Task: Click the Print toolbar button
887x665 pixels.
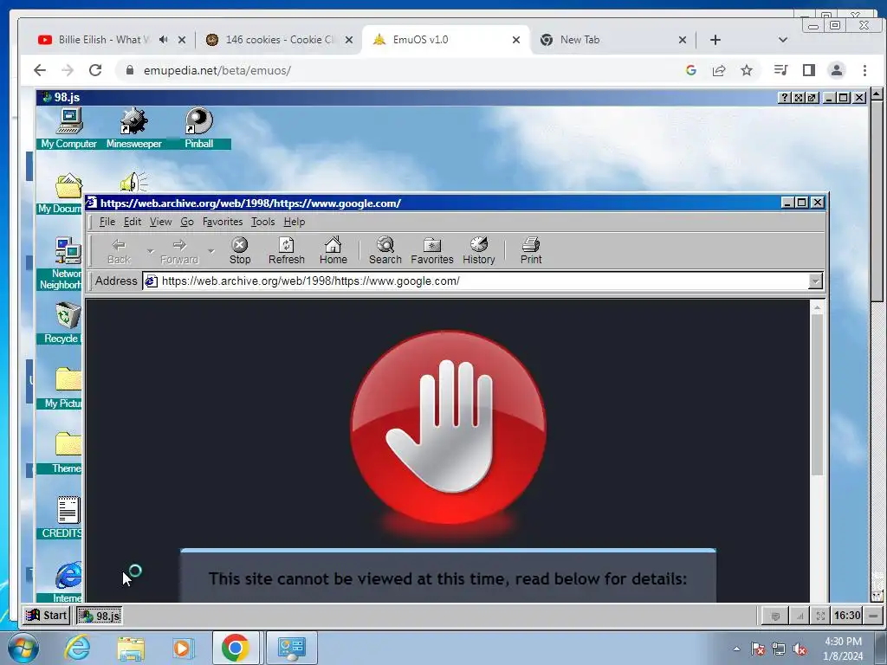Action: point(531,250)
